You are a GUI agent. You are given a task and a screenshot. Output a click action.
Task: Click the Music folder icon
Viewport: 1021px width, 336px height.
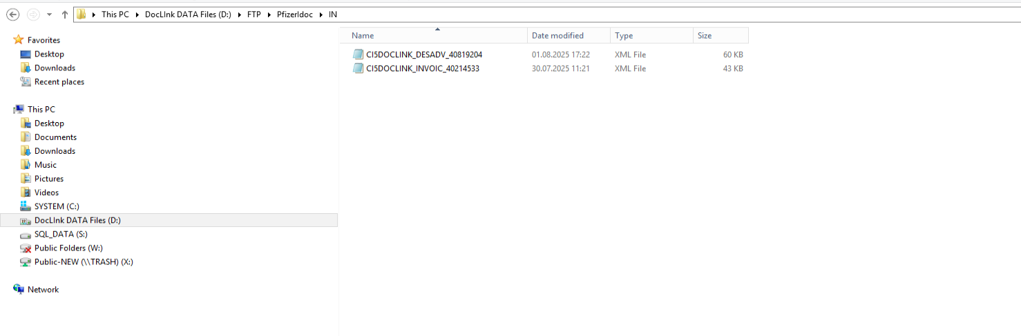click(x=26, y=164)
